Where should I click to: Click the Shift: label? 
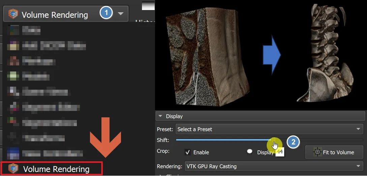pyautogui.click(x=163, y=140)
